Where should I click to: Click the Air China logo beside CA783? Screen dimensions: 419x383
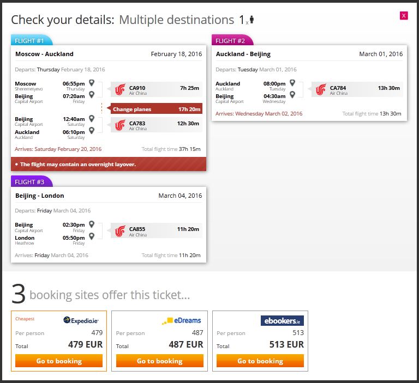(121, 125)
